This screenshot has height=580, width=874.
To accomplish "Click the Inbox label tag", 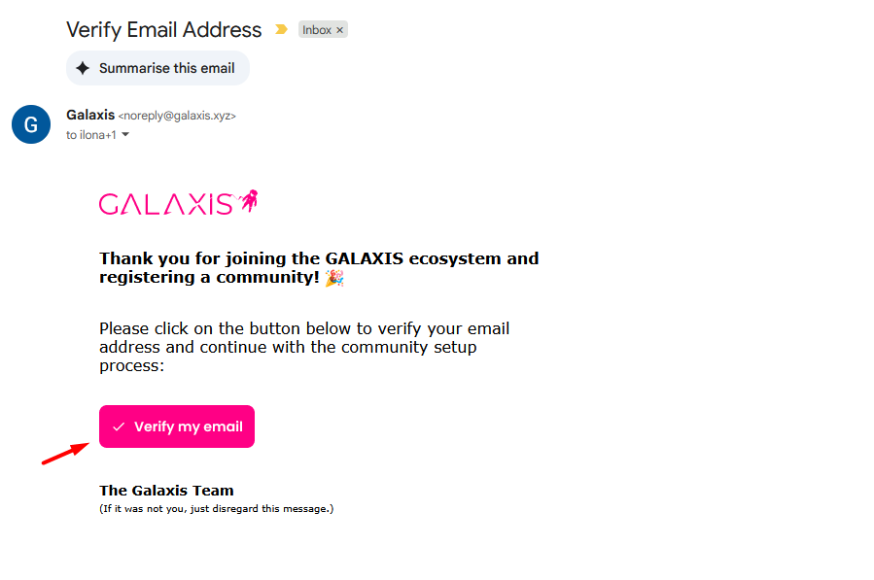I will [x=317, y=30].
